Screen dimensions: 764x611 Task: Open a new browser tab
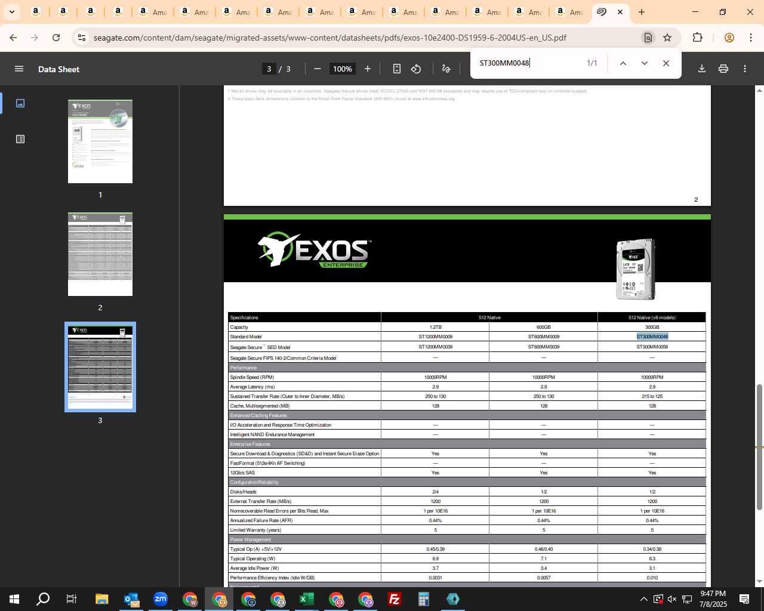pyautogui.click(x=642, y=12)
